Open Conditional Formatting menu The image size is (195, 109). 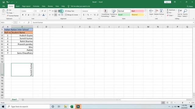click(105, 13)
